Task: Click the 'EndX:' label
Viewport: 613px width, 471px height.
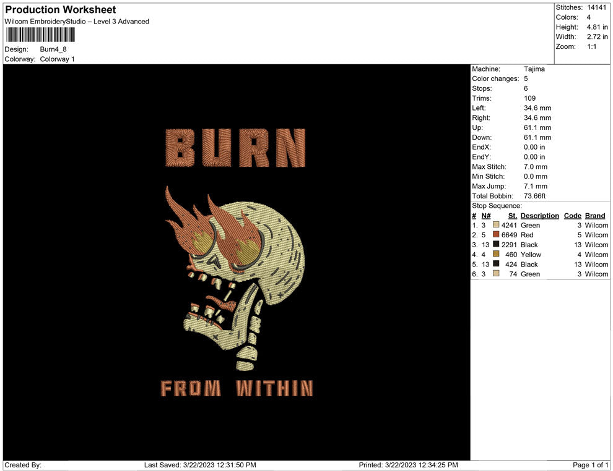Action: pos(481,146)
